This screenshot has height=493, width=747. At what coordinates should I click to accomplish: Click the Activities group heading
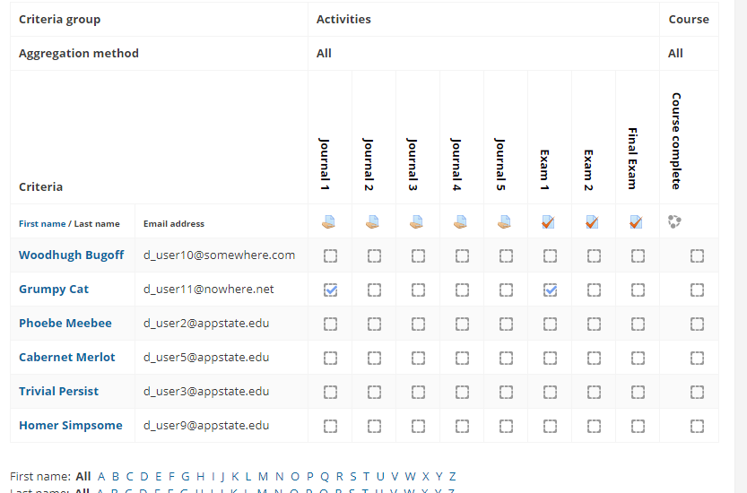pos(343,20)
